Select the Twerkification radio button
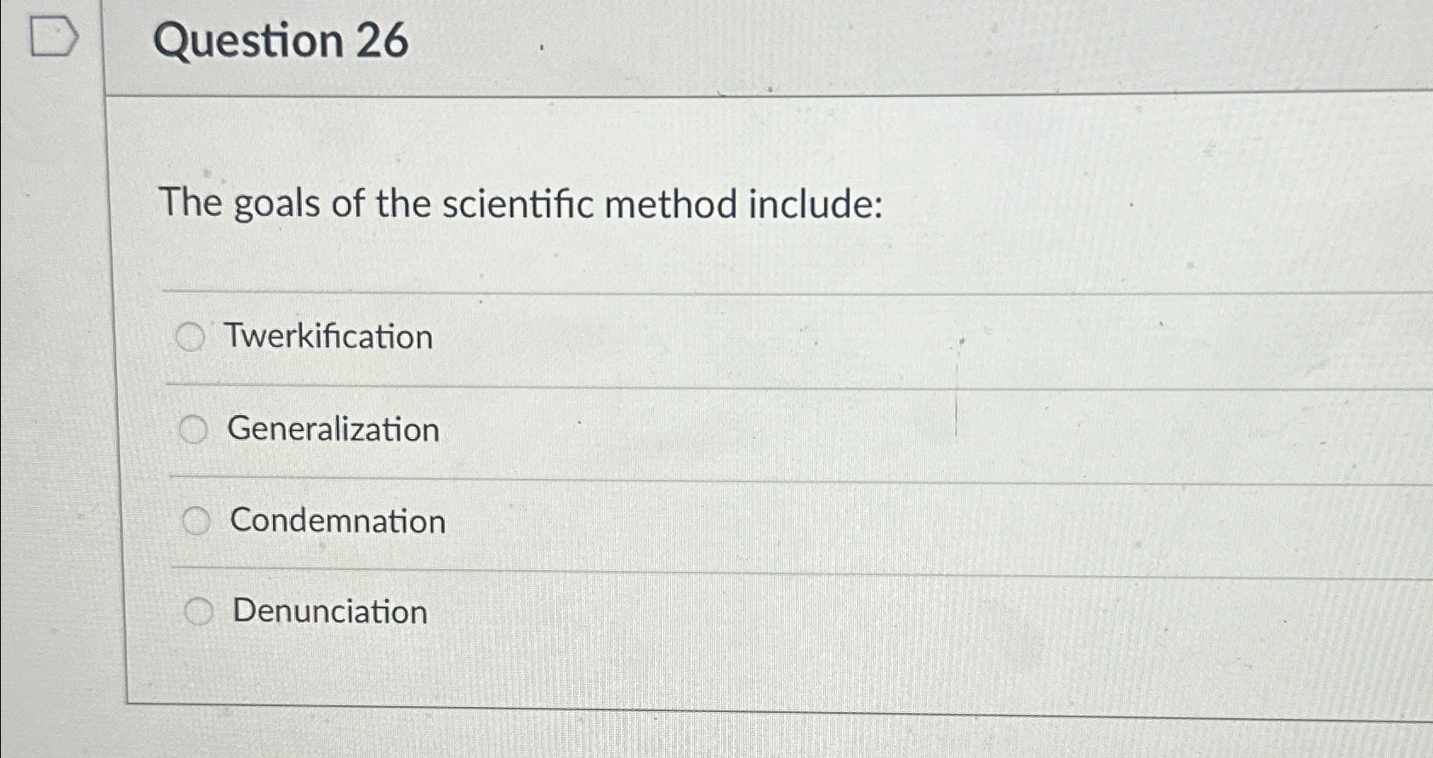This screenshot has width=1433, height=758. pos(193,337)
